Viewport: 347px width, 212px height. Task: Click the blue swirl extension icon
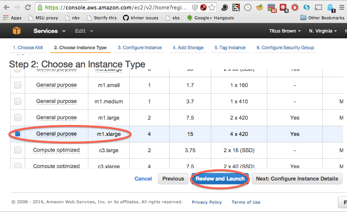306,8
